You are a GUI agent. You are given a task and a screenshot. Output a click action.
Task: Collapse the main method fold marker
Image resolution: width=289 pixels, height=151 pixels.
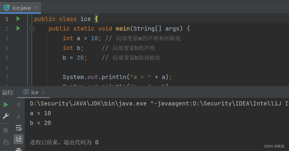point(32,29)
